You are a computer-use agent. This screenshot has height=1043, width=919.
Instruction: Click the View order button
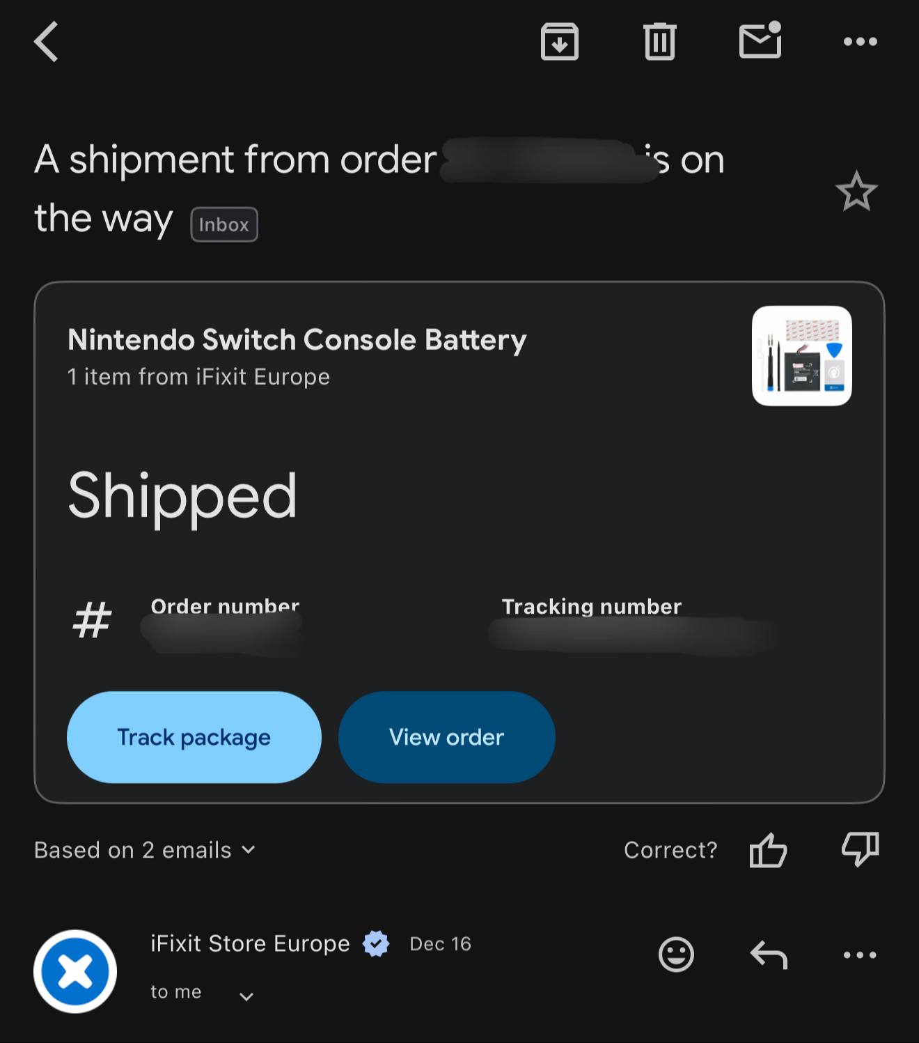(446, 737)
